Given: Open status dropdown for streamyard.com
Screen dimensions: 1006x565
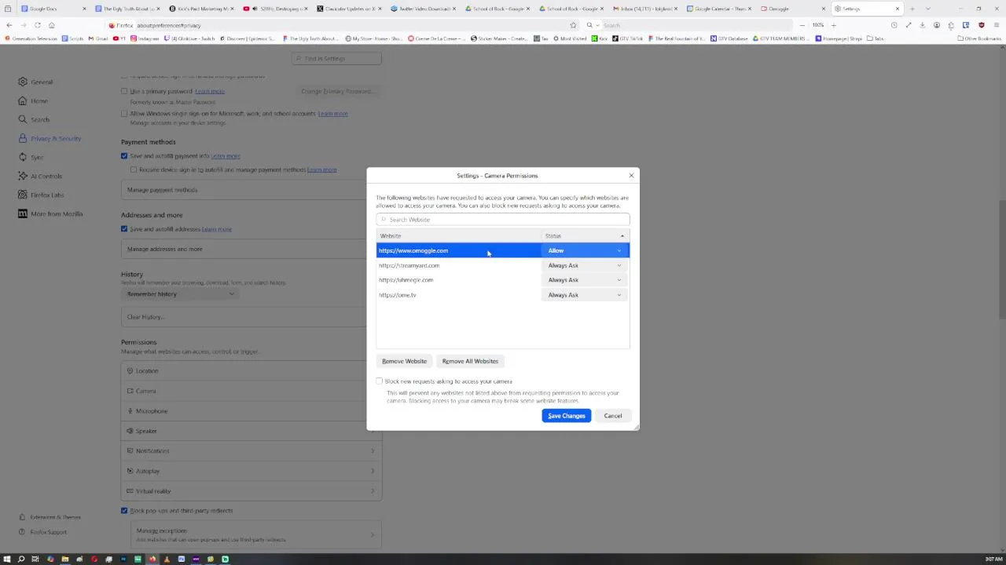Looking at the screenshot, I should coord(585,265).
